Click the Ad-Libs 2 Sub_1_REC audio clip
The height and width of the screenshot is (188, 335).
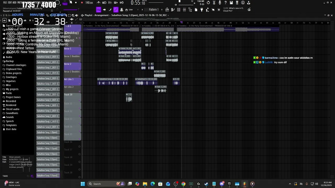[161, 89]
